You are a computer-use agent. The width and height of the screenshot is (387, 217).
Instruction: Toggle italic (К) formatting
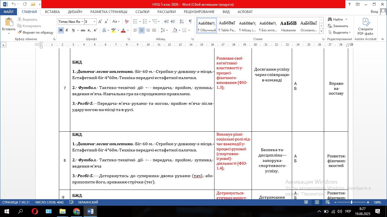(67, 30)
